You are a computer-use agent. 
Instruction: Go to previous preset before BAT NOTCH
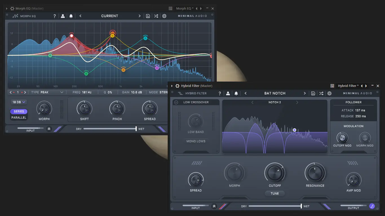245,93
